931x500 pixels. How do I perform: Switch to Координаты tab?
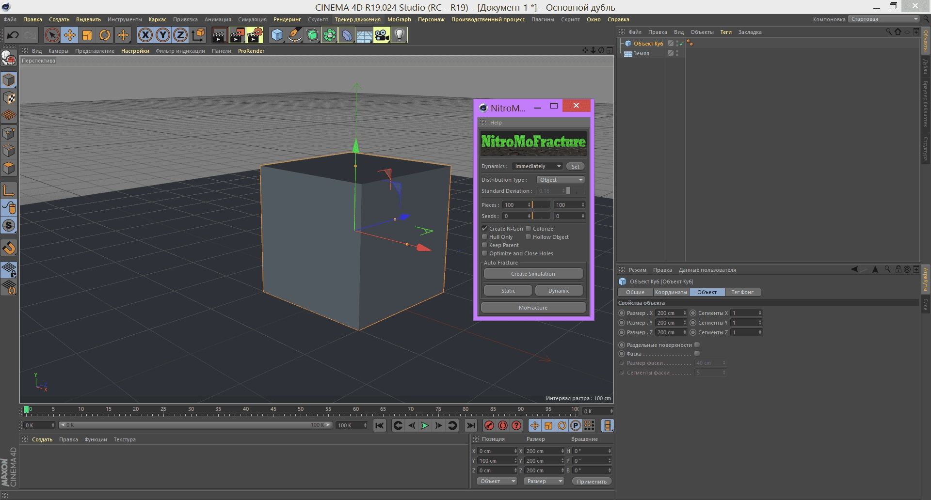671,292
